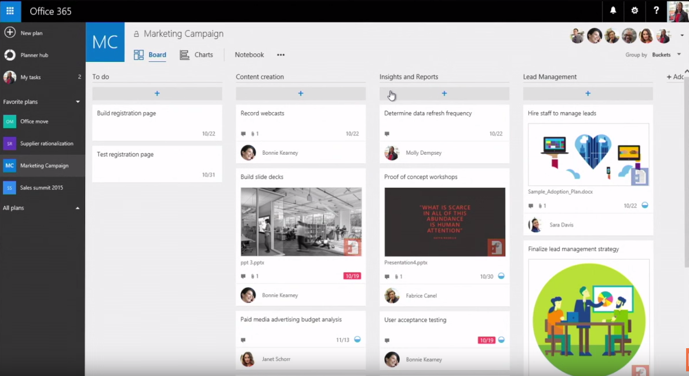Open the Build slide decks office photo
The image size is (689, 376).
(x=301, y=222)
